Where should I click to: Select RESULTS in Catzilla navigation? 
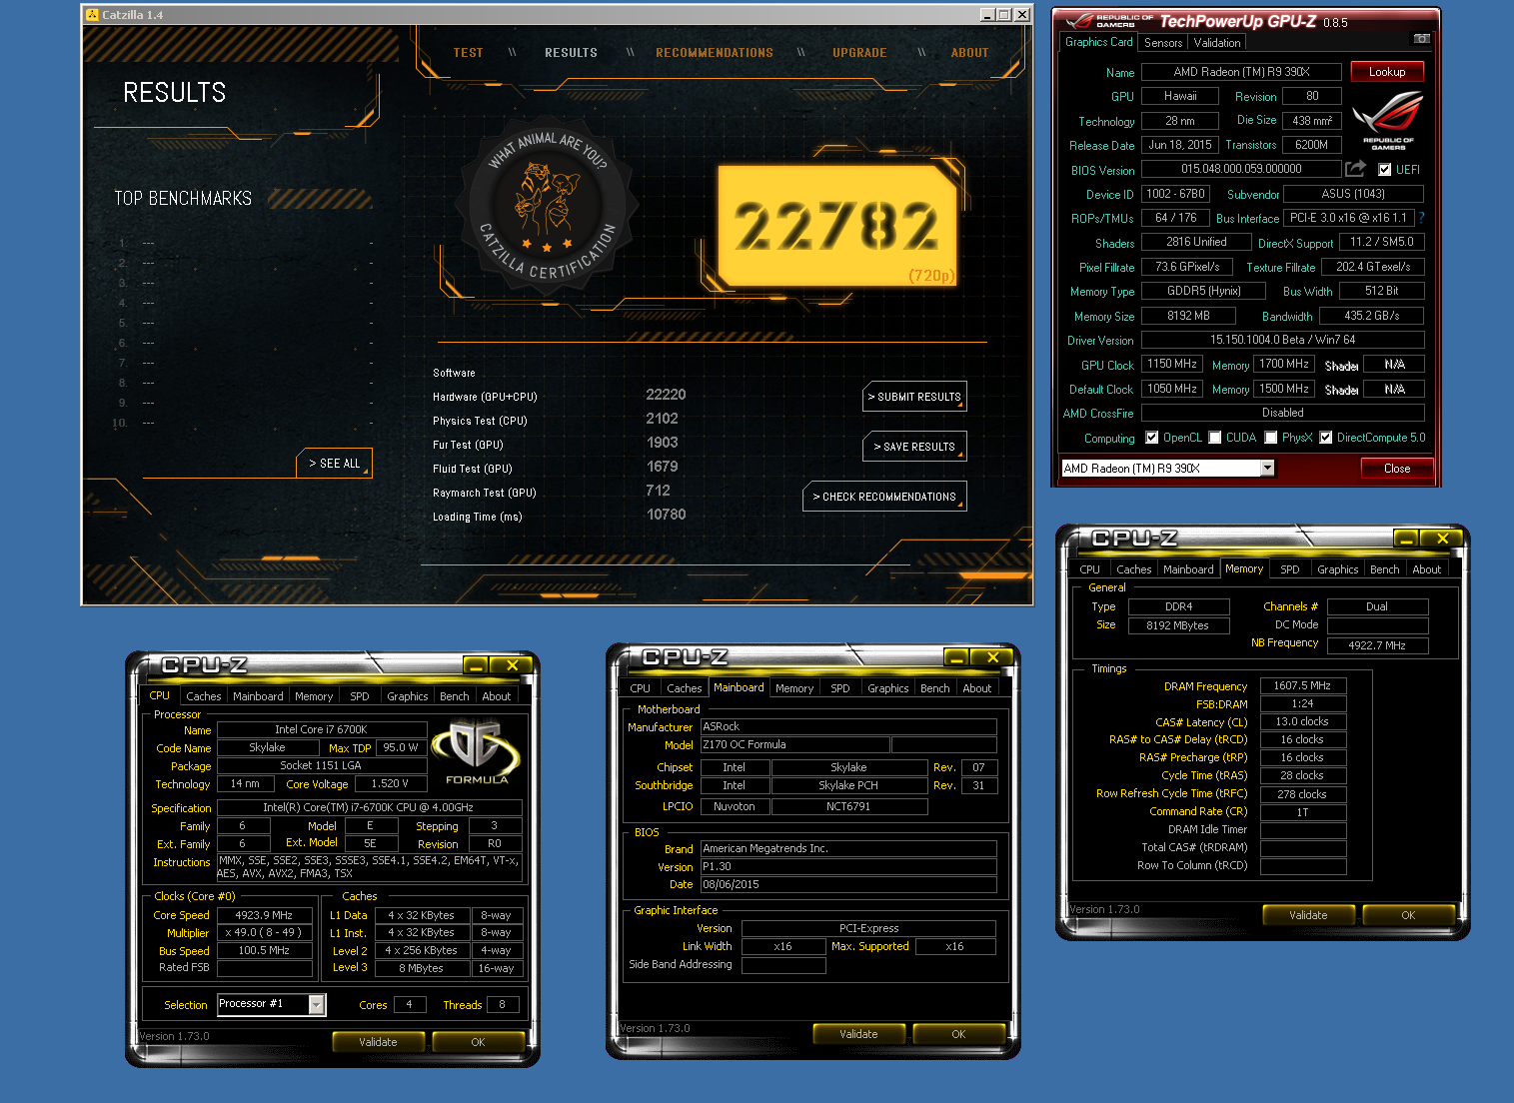point(571,53)
